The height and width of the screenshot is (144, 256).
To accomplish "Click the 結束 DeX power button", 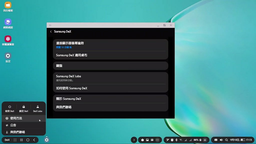I will [10, 108].
